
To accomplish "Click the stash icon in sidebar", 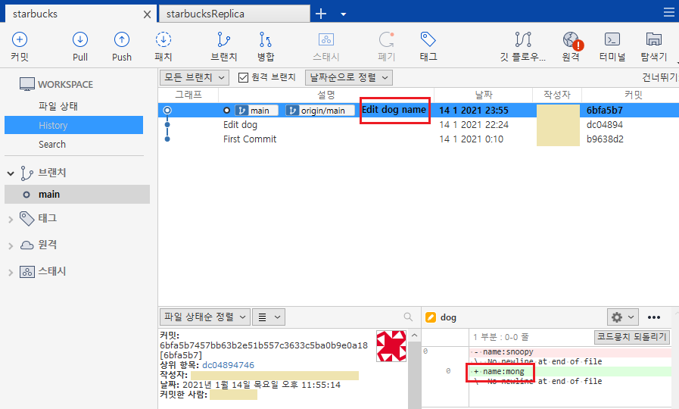I will (x=26, y=272).
